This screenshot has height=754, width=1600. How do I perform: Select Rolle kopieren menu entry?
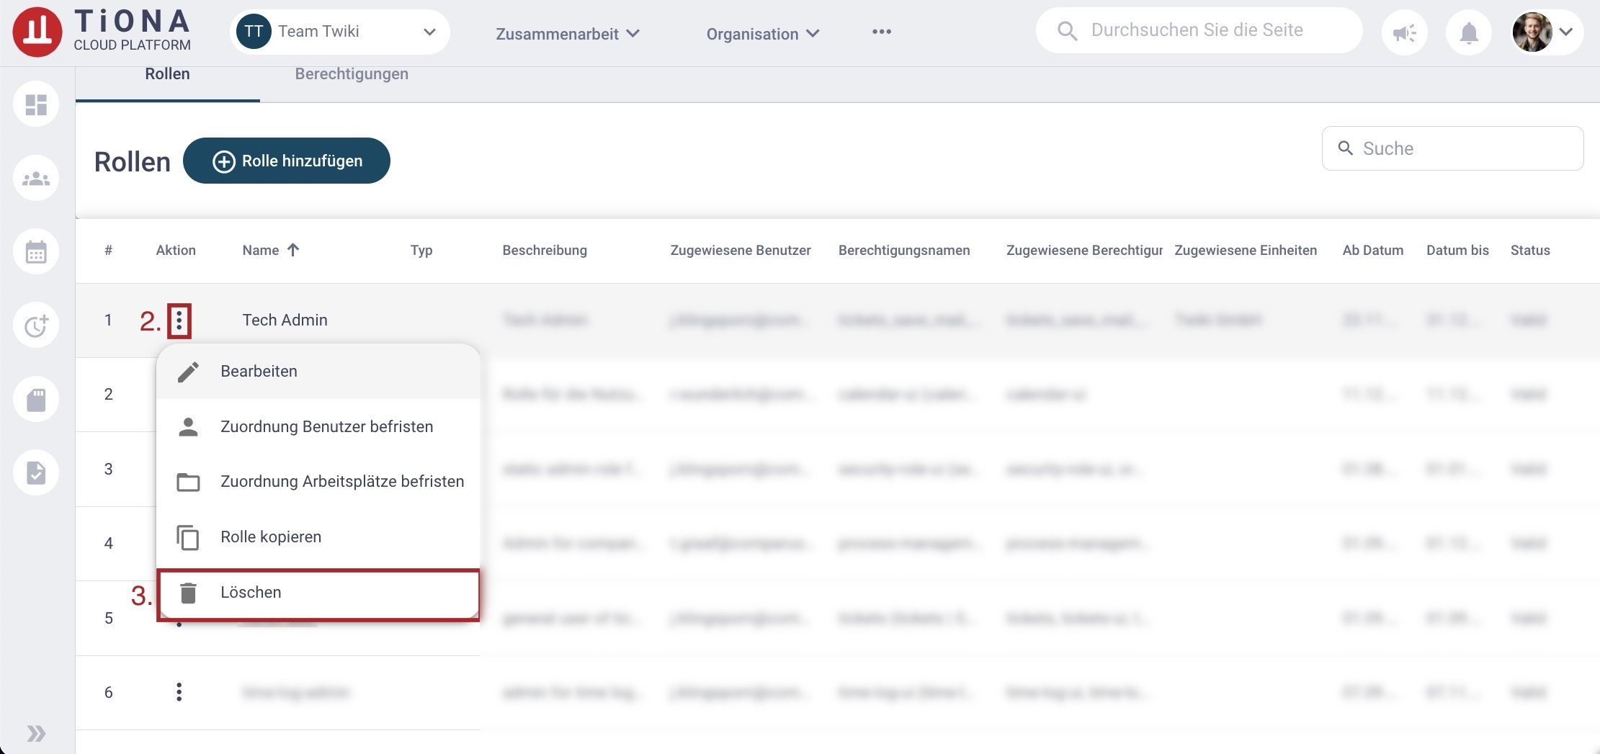point(318,537)
